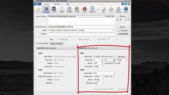The height and width of the screenshot is (95, 169).
Task: Move input file down in list
Action: tap(121, 20)
